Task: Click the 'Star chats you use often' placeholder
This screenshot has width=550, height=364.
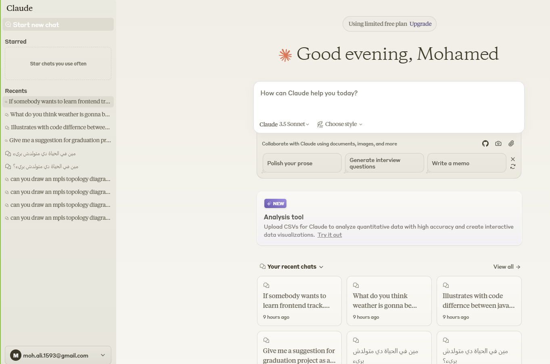Action: (58, 63)
